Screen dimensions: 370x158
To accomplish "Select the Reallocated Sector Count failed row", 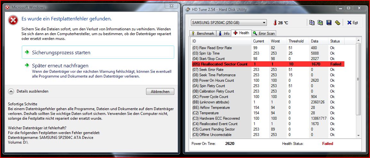I will pyautogui.click(x=267, y=64).
